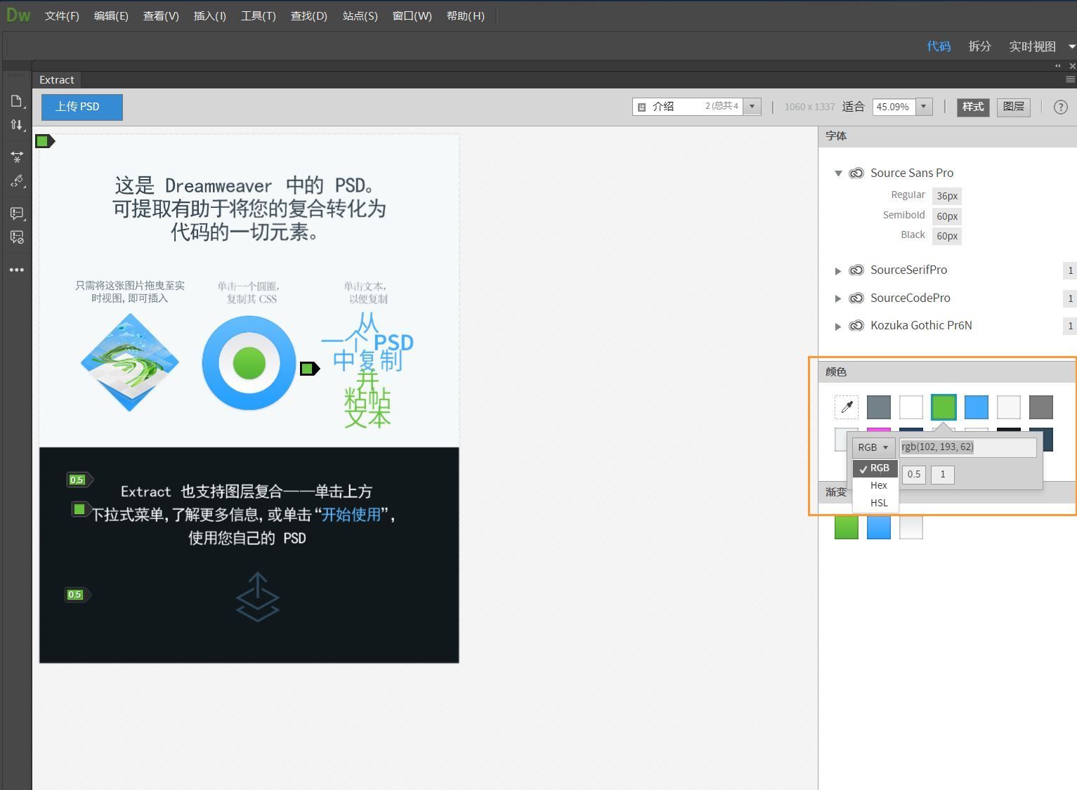Click the help question mark icon
Viewport: 1077px width, 790px height.
click(x=1060, y=107)
